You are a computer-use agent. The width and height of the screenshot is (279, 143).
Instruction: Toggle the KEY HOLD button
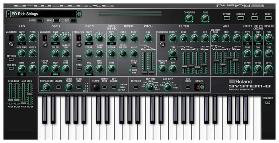pyautogui.click(x=188, y=87)
